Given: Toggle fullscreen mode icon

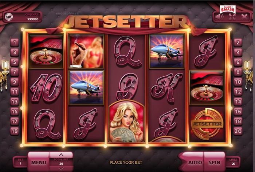Looking at the screenshot, I should [x=232, y=17].
